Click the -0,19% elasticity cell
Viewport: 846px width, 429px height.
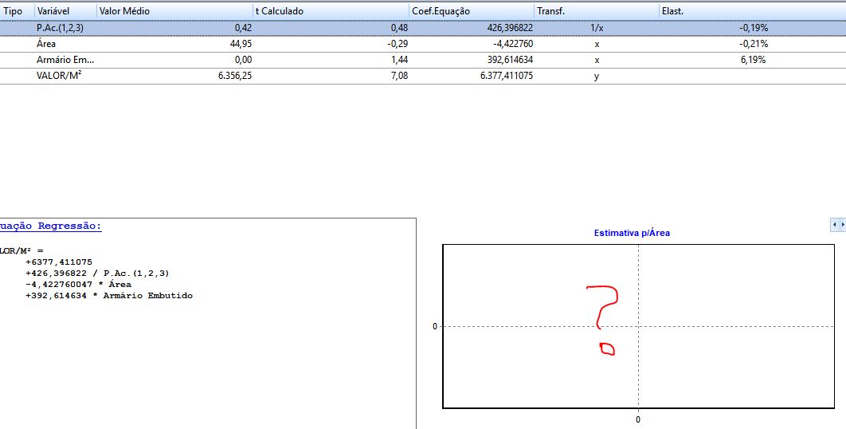click(x=754, y=28)
